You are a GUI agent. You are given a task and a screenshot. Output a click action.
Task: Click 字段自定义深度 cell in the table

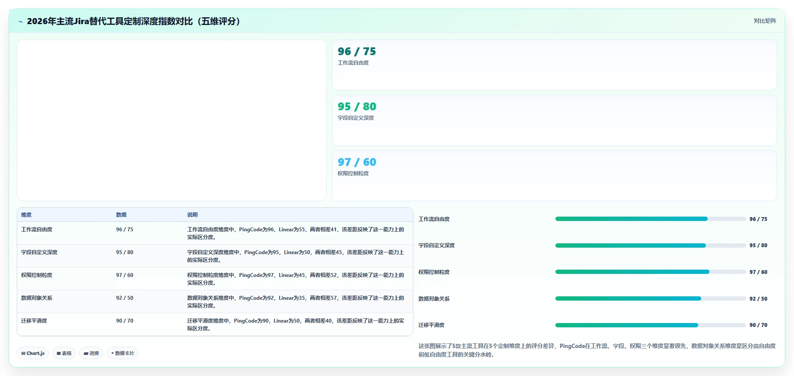click(39, 252)
